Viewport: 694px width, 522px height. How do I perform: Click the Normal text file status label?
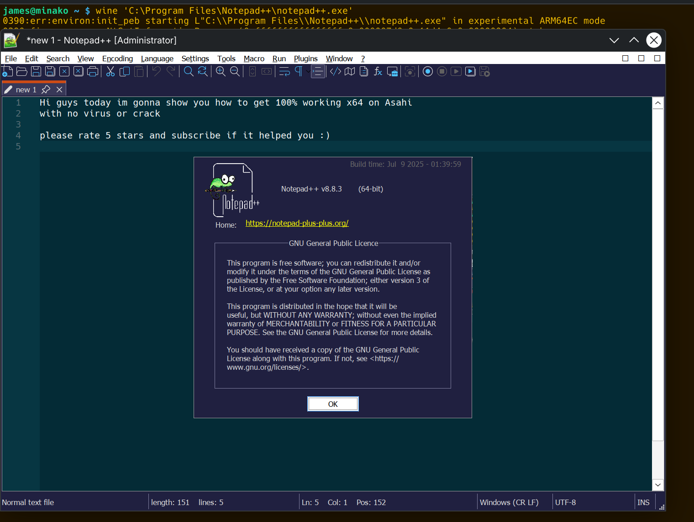[x=28, y=502]
